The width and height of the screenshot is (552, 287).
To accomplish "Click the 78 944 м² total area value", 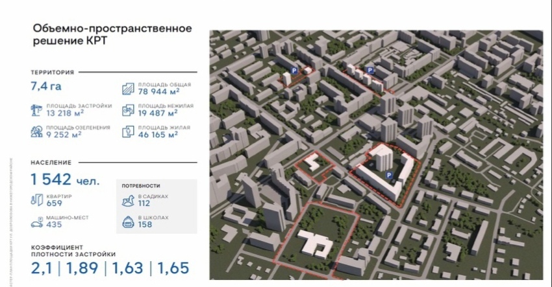I will [158, 91].
